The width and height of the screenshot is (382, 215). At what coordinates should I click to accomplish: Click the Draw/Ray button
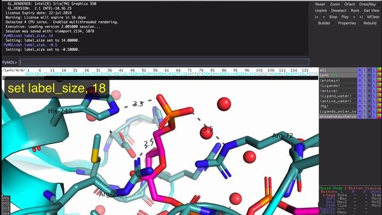pos(368,4)
